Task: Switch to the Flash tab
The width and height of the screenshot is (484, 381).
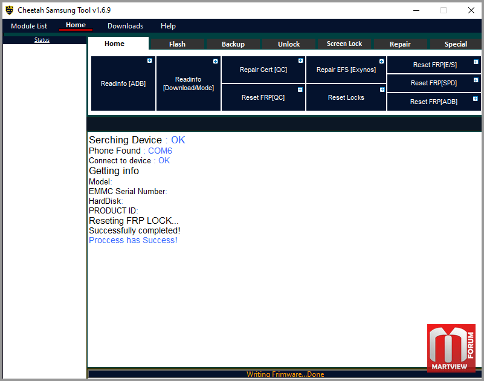Action: (177, 44)
